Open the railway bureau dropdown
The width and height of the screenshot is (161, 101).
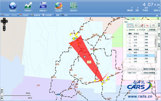pyautogui.click(x=134, y=69)
